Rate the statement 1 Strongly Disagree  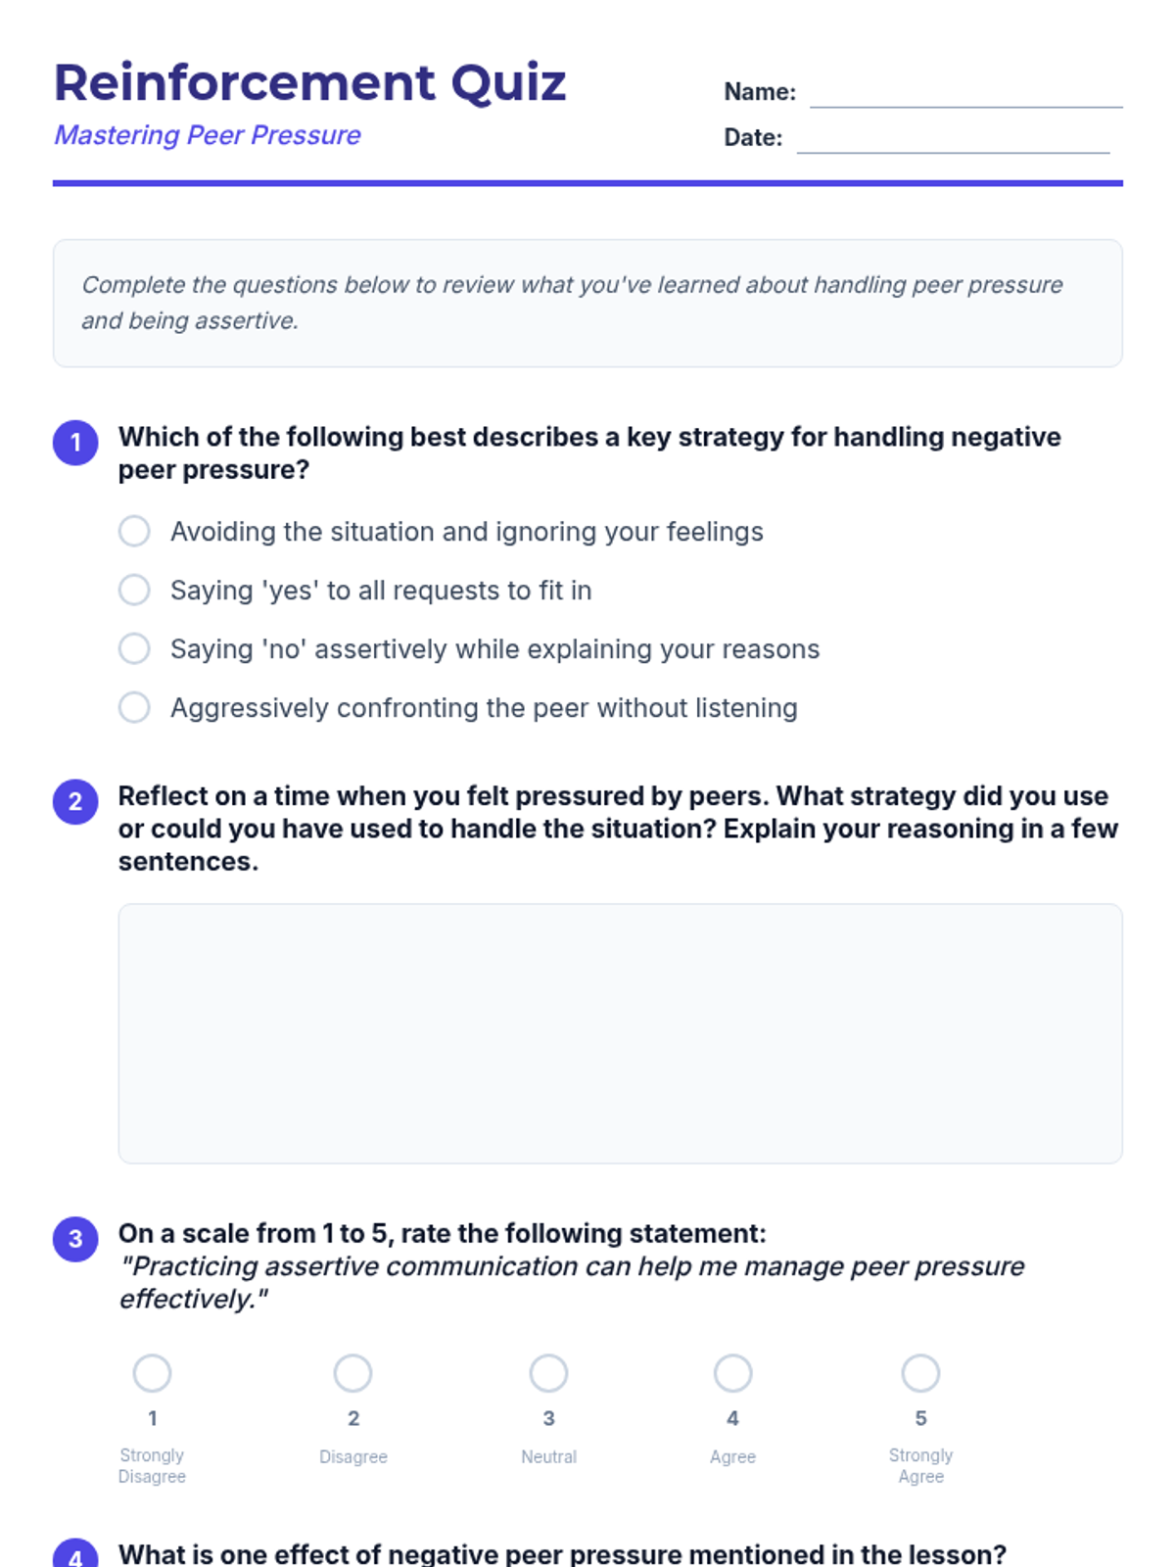[152, 1373]
